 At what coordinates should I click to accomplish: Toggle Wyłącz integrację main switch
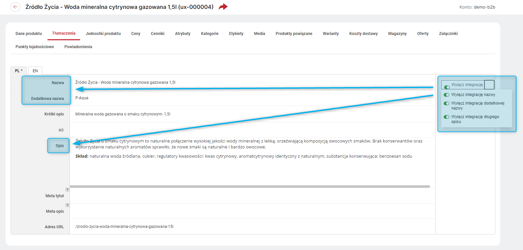click(447, 87)
